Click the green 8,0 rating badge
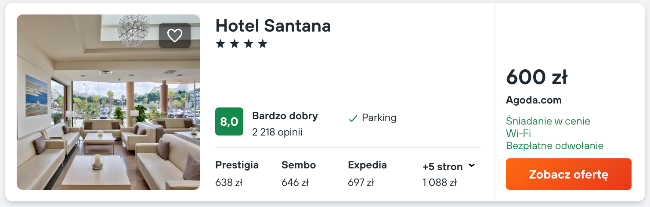The width and height of the screenshot is (650, 207). (x=229, y=121)
